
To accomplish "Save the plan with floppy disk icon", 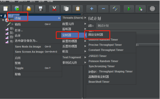I will (41, 9).
